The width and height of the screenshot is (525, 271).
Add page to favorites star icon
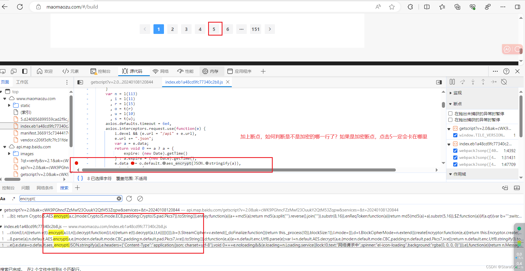392,7
